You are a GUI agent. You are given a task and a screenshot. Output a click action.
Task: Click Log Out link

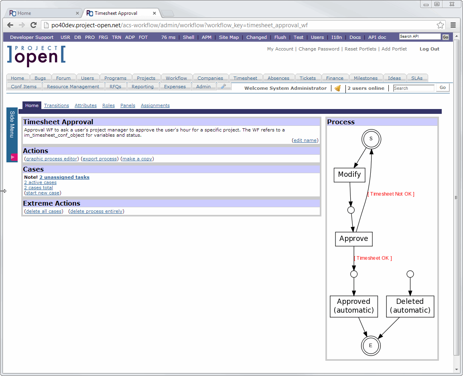pos(429,49)
